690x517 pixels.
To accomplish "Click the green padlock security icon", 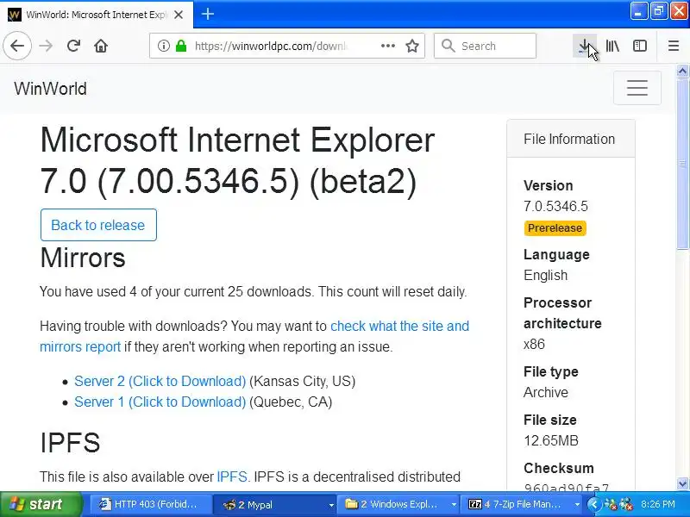I will (x=181, y=46).
